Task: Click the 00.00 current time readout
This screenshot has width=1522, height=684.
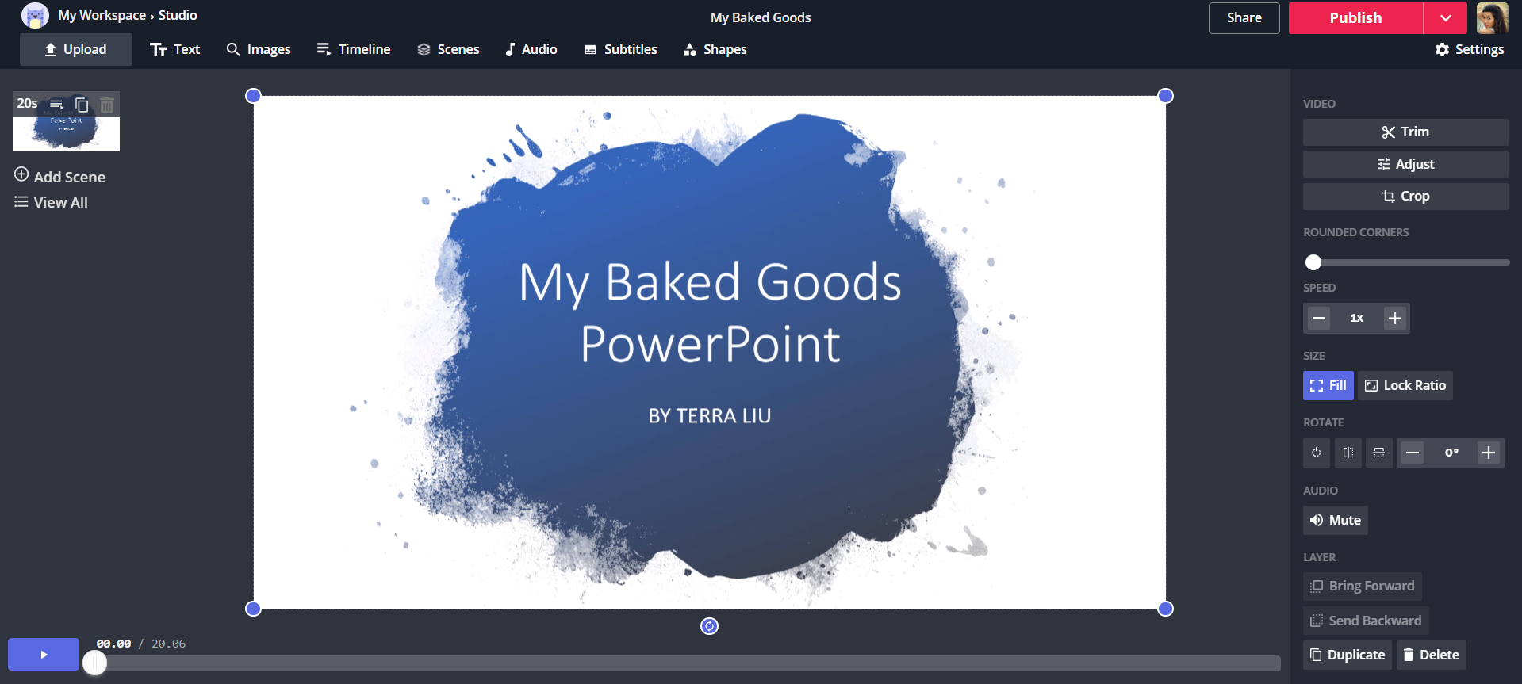Action: [x=113, y=644]
